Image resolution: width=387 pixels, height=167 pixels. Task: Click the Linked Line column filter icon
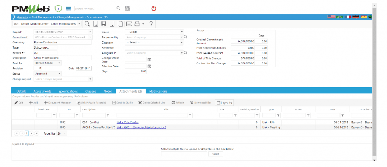coord(55,115)
